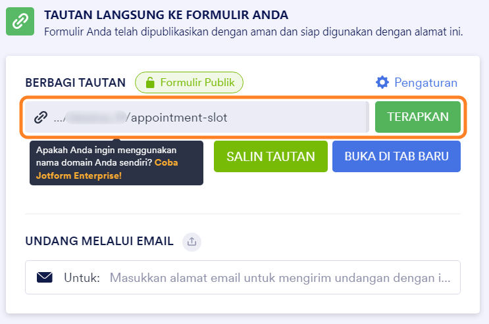489x324 pixels.
Task: Click the open padlock icon in the badge
Action: 150,83
